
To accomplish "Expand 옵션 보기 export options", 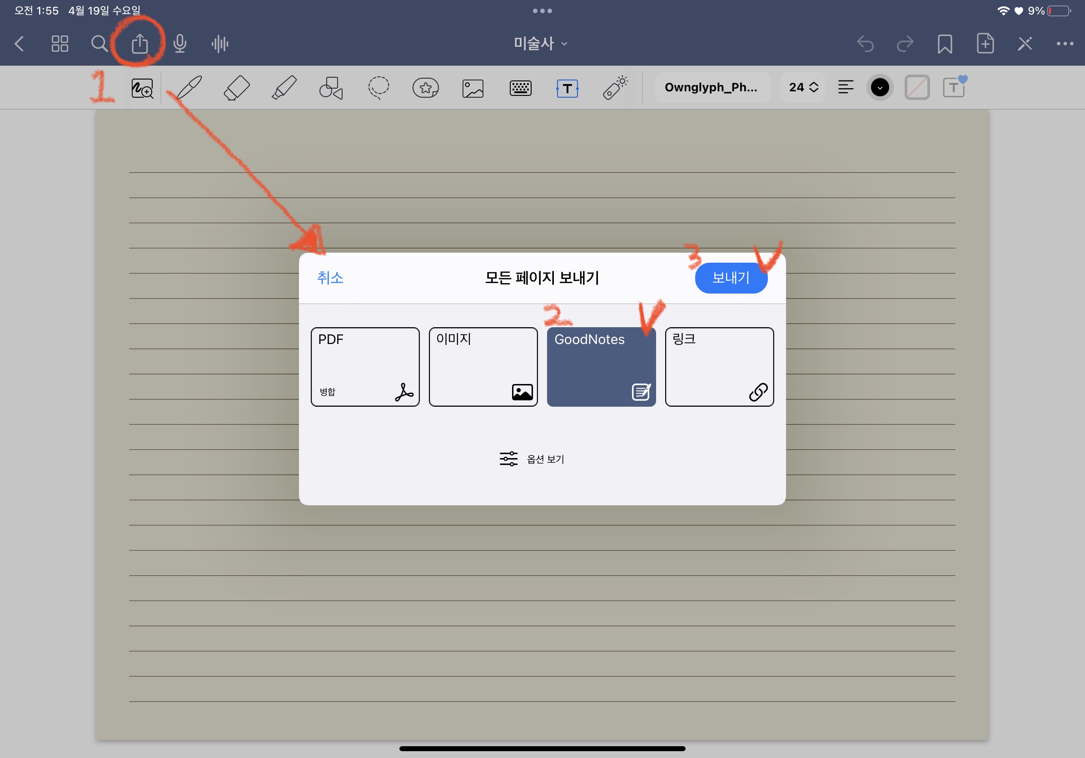I will (532, 459).
